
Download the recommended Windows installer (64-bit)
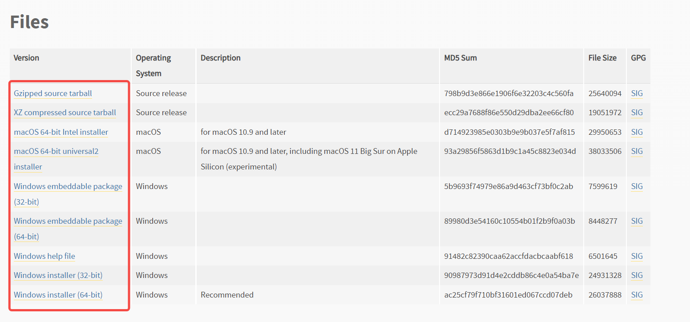(x=58, y=295)
